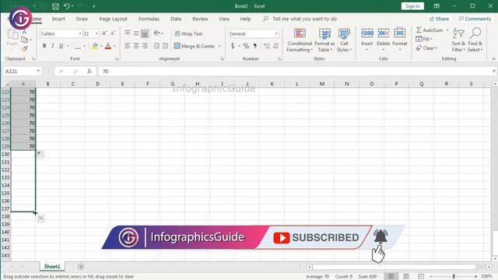The width and height of the screenshot is (498, 280).
Task: Open Cell Styles gallery
Action: pos(344,40)
